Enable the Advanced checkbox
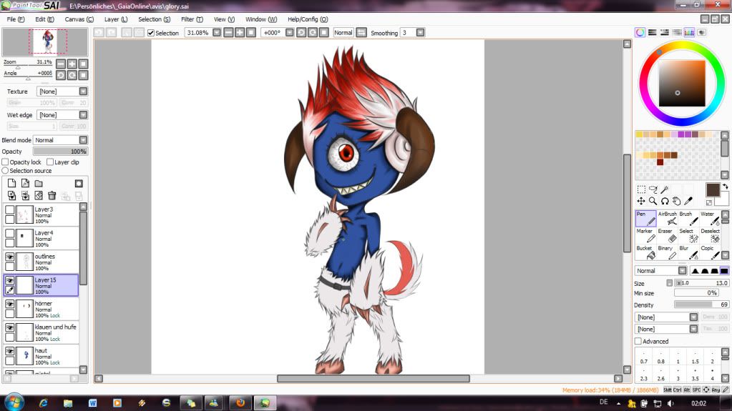Viewport: 732px width, 411px height. [638, 342]
